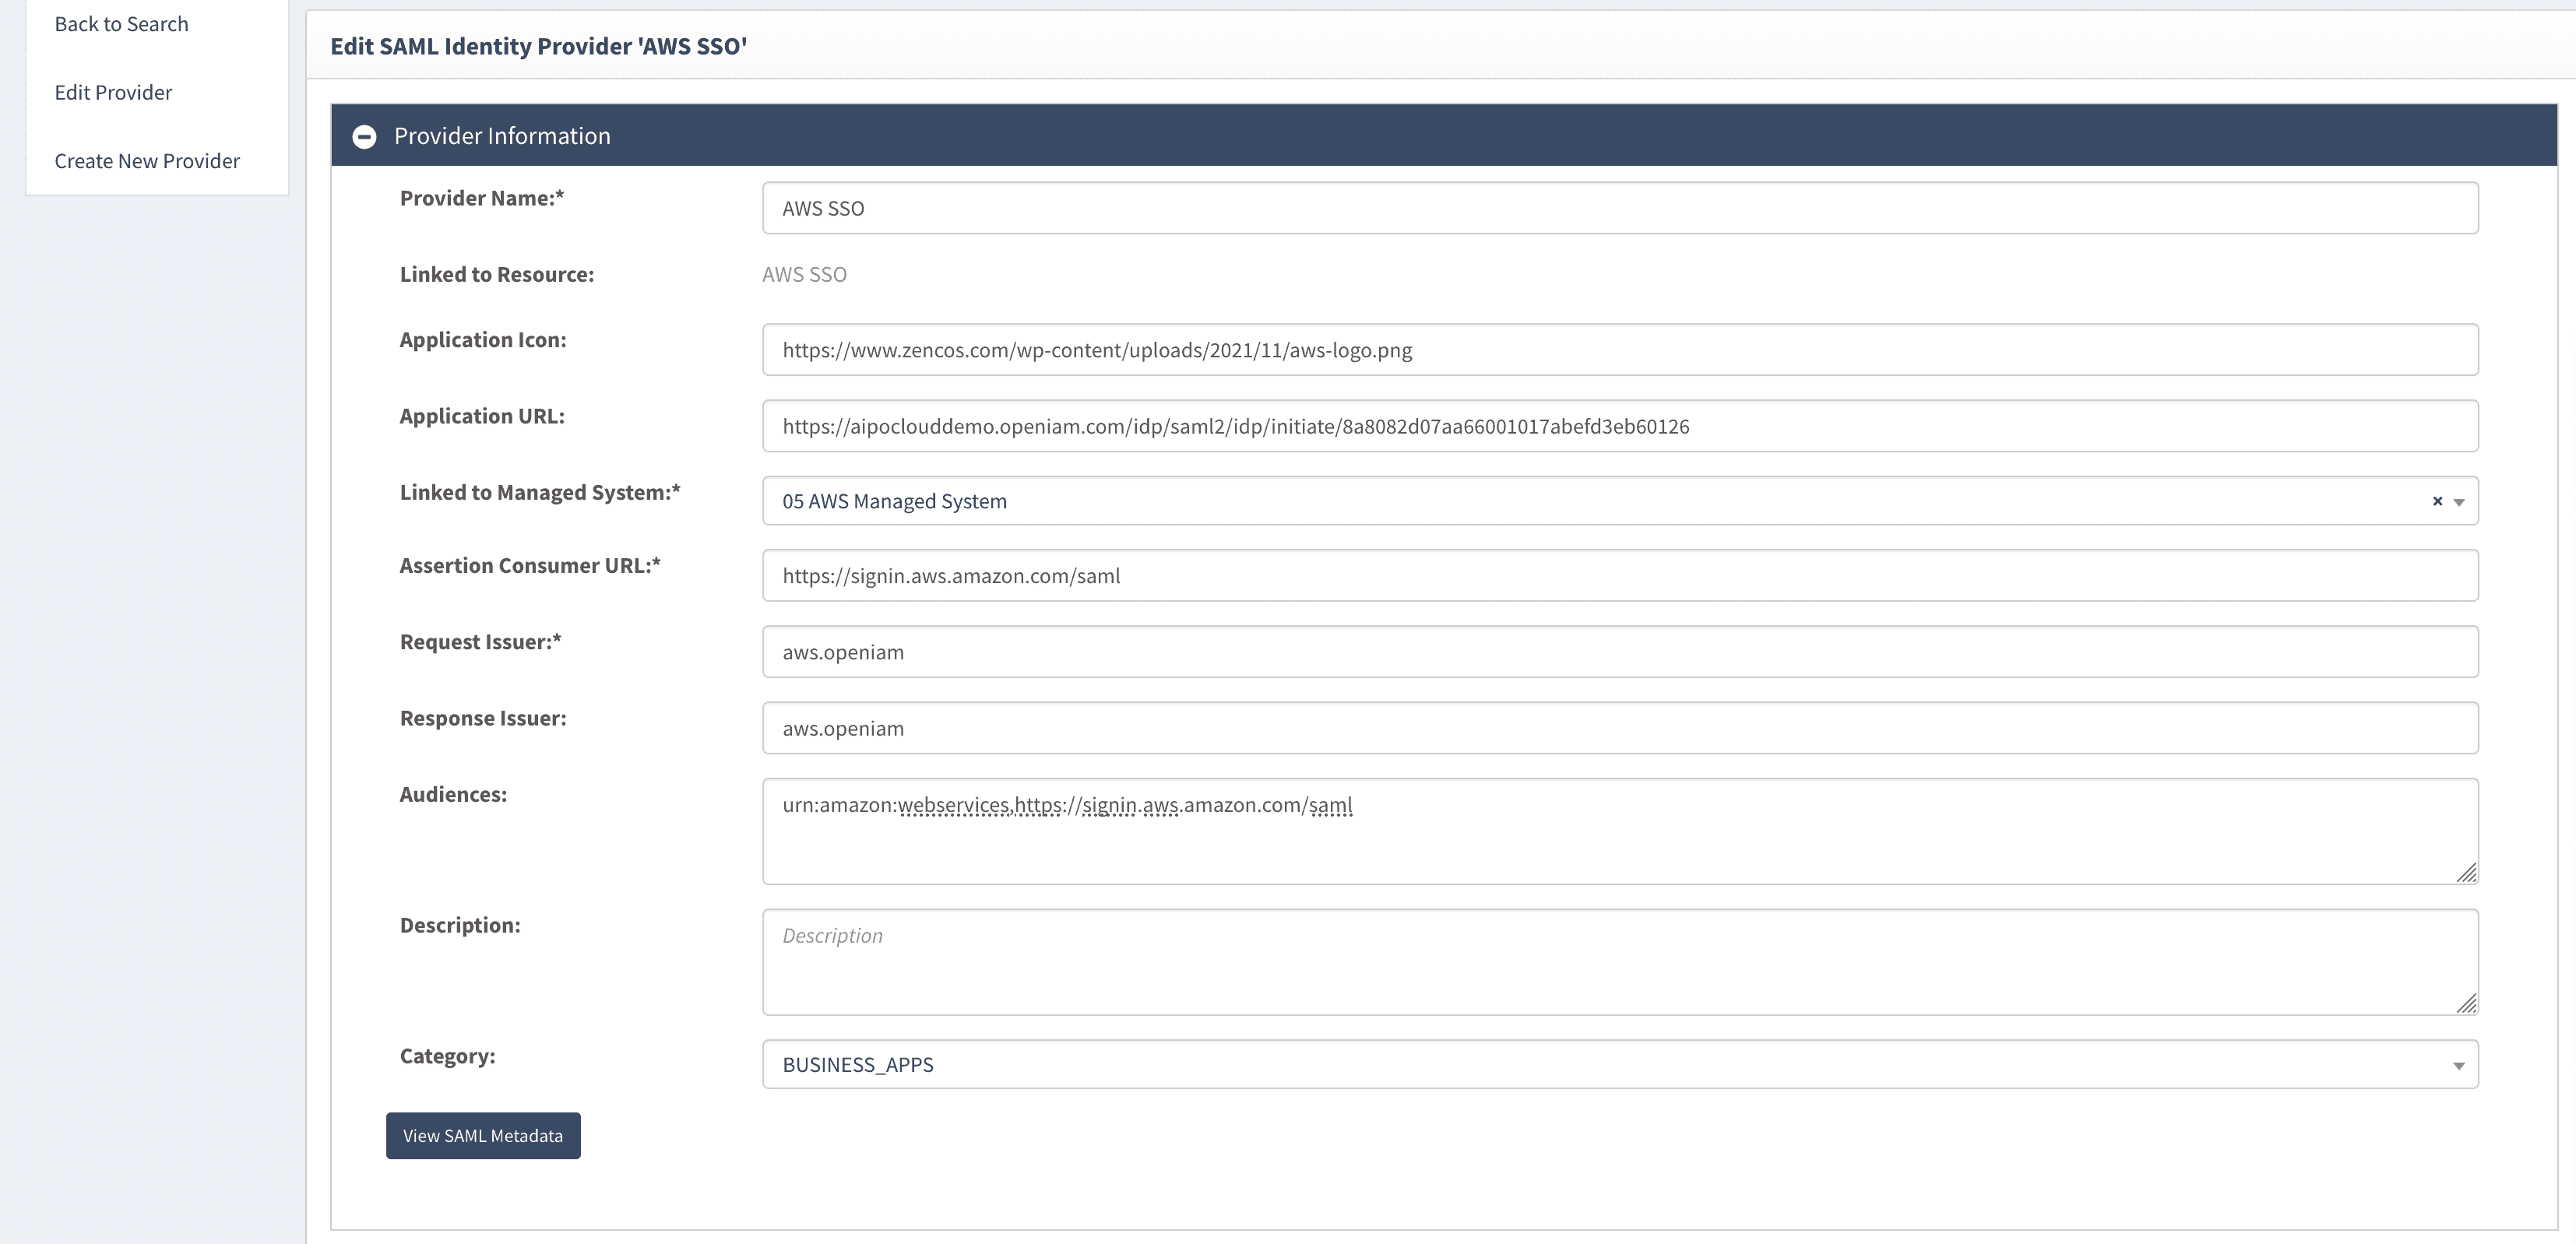Focus the Assertion Consumer URL field
2576x1244 pixels.
click(x=1619, y=576)
